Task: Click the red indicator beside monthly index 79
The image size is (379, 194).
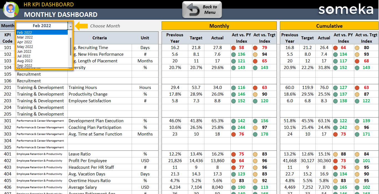Action: [x=255, y=48]
